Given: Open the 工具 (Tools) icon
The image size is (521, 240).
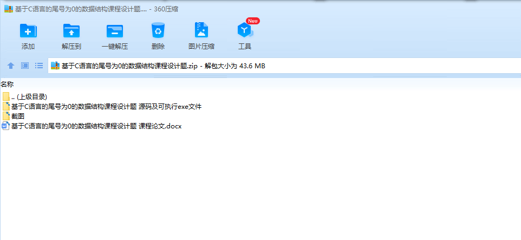Looking at the screenshot, I should point(245,30).
